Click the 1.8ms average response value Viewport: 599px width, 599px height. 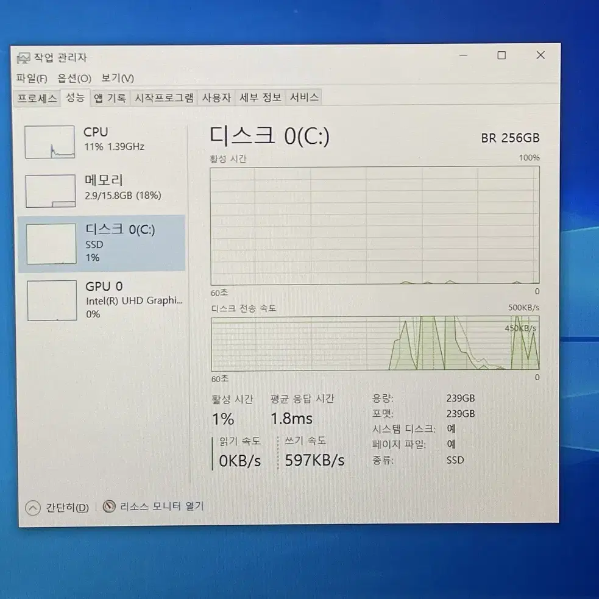tap(291, 419)
